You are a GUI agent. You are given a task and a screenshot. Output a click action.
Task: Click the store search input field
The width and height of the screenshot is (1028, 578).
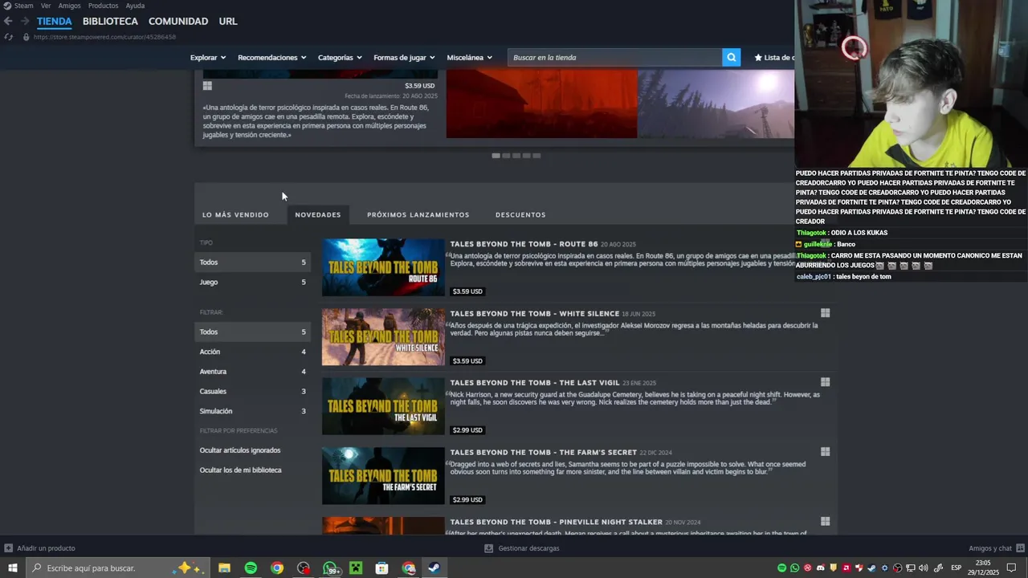coord(614,57)
